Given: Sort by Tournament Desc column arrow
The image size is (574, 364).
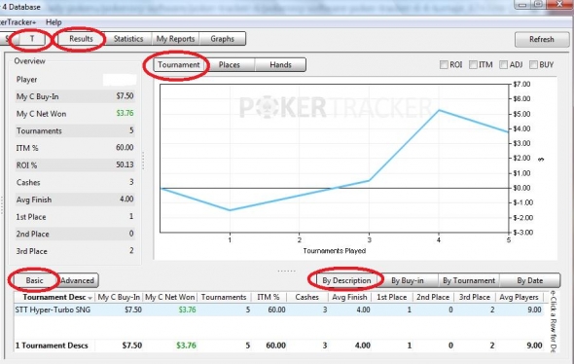Looking at the screenshot, I should pos(90,298).
